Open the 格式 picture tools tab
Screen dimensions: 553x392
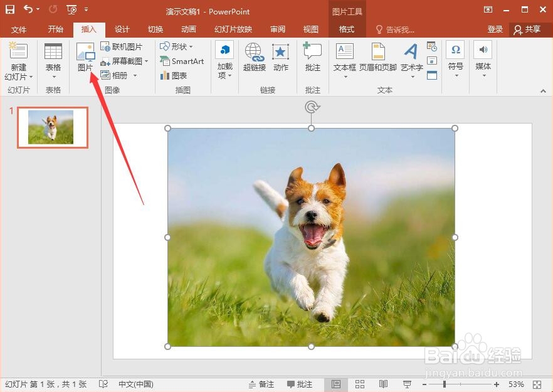pos(346,29)
